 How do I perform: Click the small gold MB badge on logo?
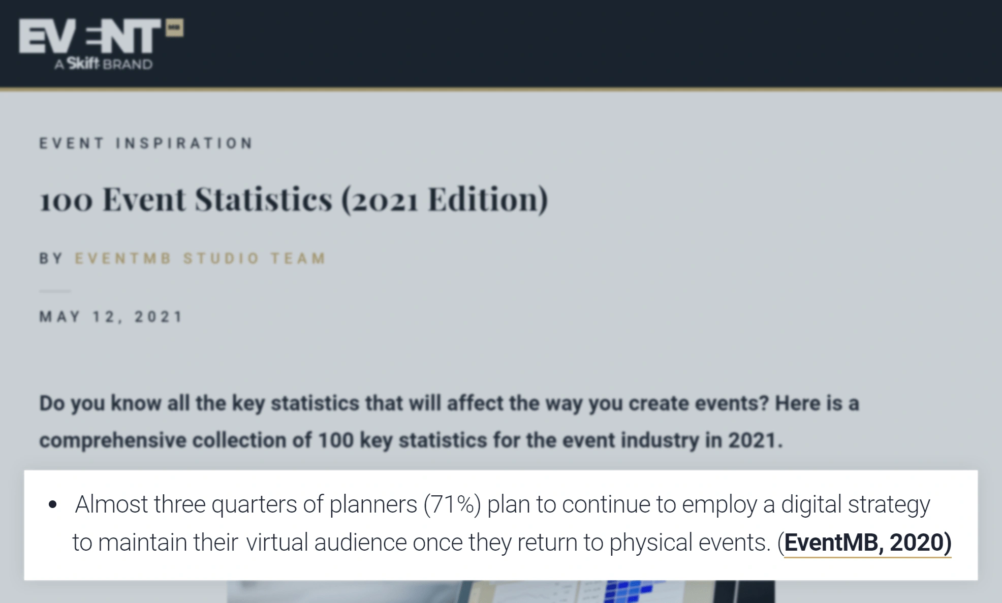tap(175, 28)
